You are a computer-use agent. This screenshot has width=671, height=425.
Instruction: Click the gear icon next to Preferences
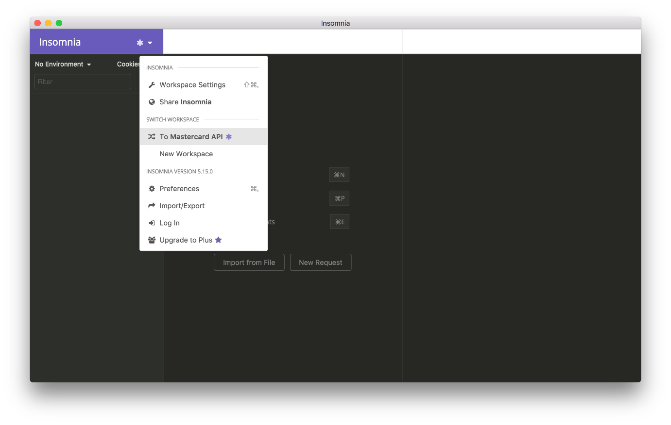pos(152,189)
